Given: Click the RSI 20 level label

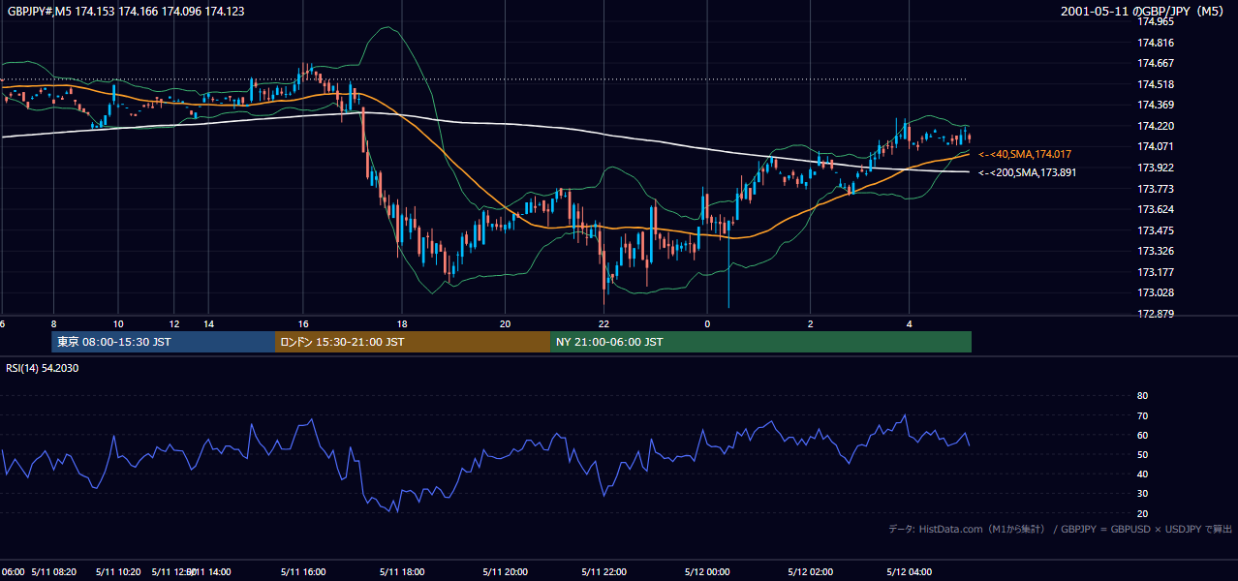Looking at the screenshot, I should pos(1142,513).
